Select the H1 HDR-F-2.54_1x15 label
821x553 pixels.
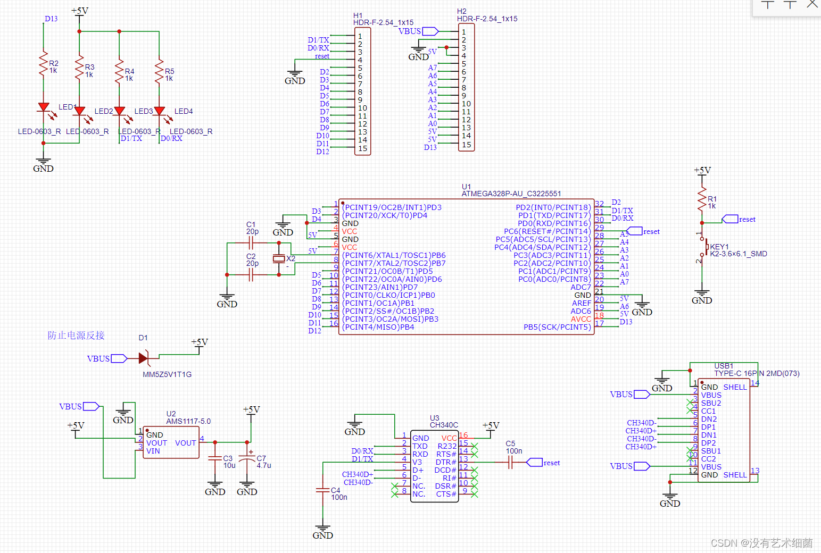tap(383, 19)
